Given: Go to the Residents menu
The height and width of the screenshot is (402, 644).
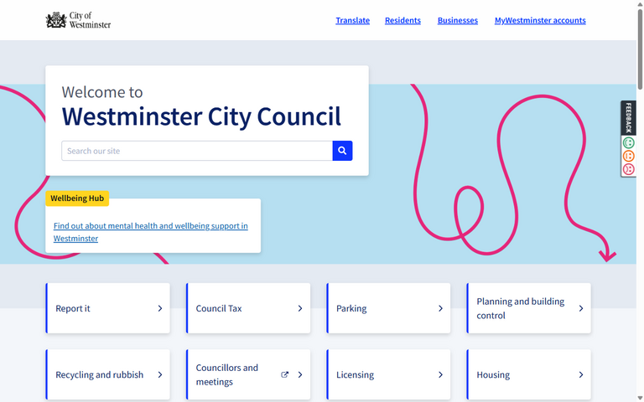Looking at the screenshot, I should [x=402, y=20].
